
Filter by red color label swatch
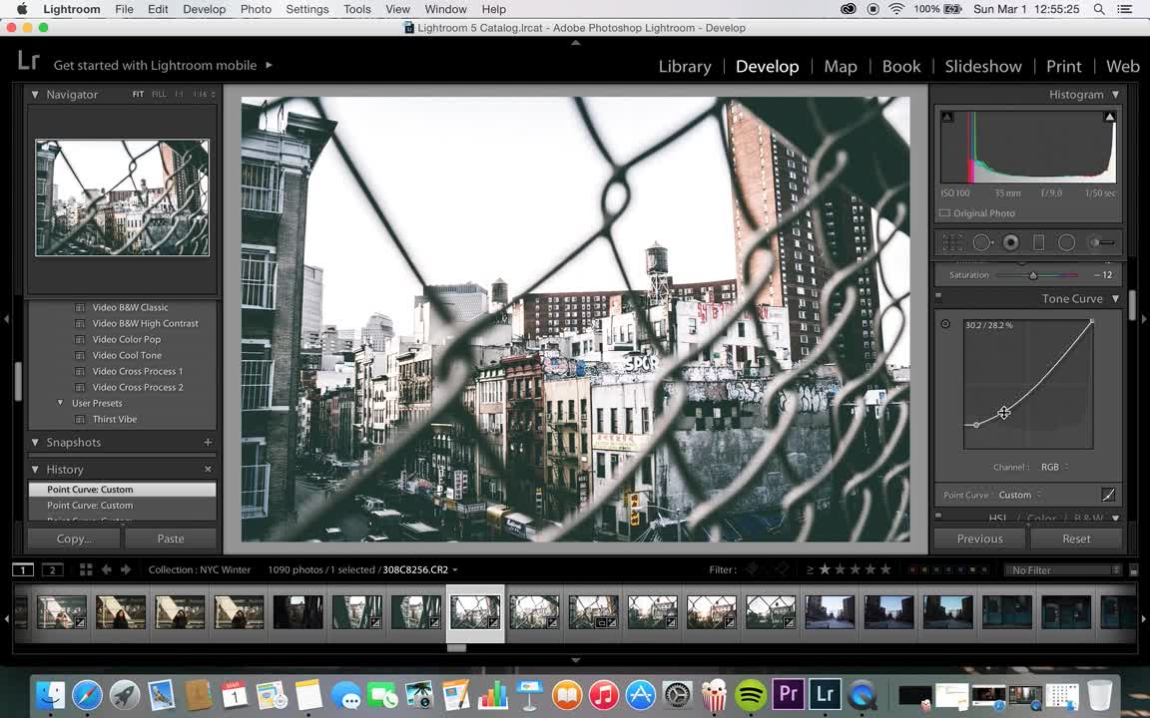click(x=912, y=570)
